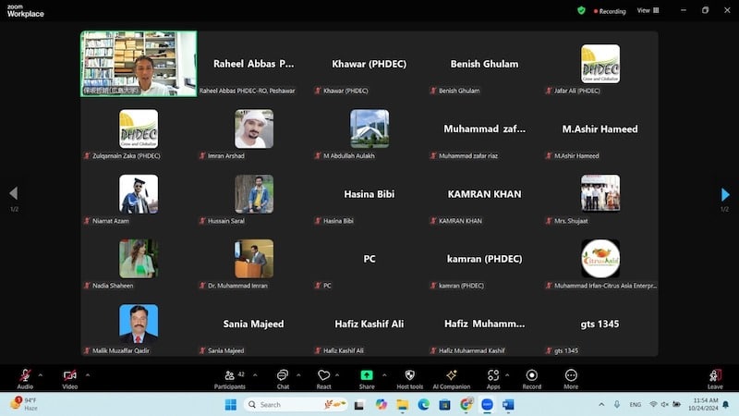Image resolution: width=739 pixels, height=416 pixels.
Task: Click the green Share screen button
Action: 367,377
